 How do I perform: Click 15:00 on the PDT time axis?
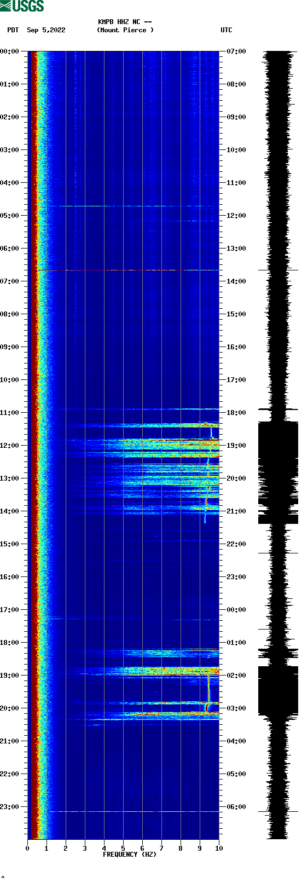point(10,544)
